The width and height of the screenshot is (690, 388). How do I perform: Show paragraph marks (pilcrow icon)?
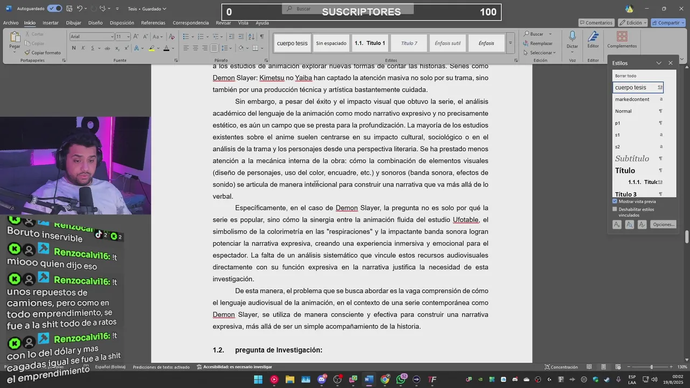261,37
